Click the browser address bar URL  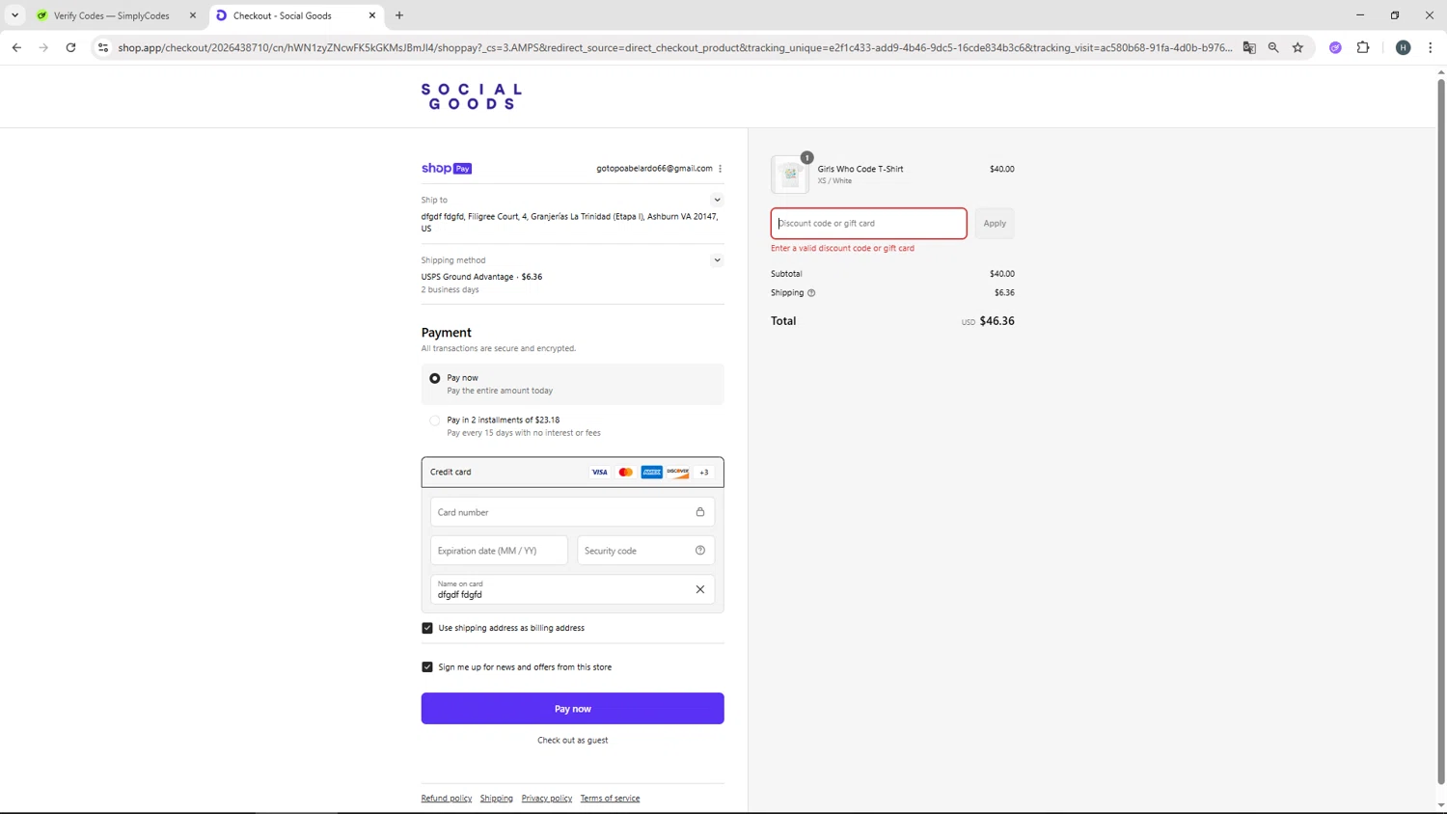click(x=674, y=47)
